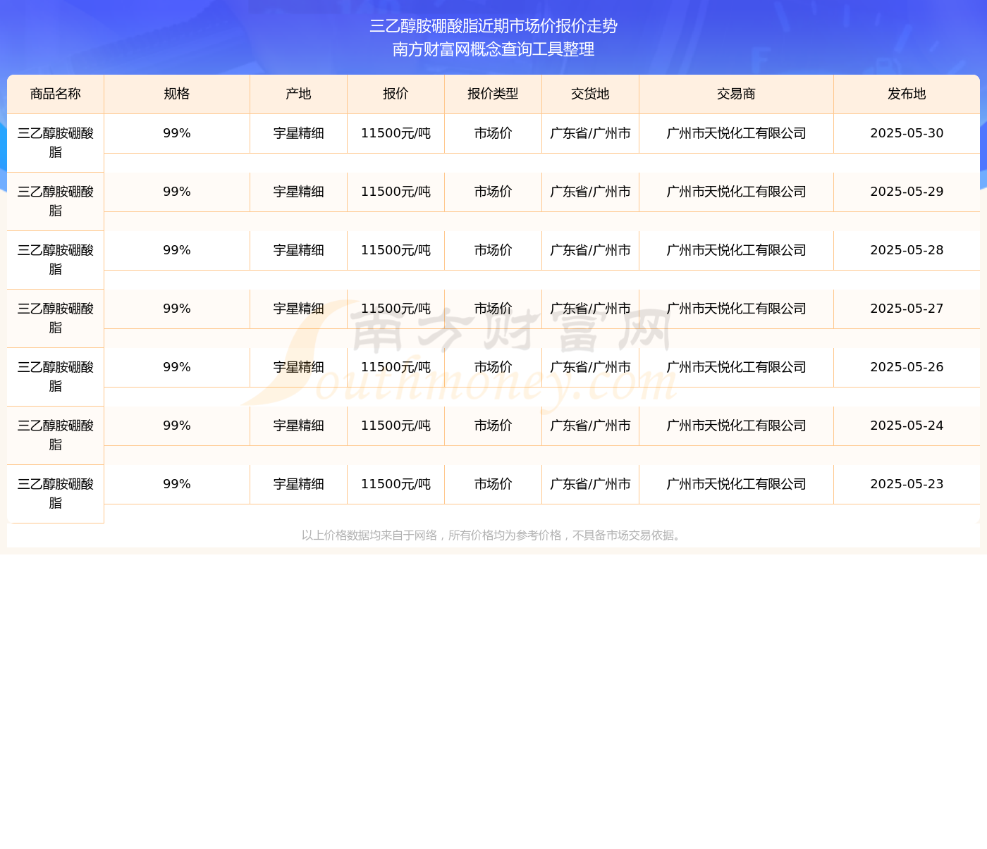
Task: Select the date cell 2025-05-29
Action: pyautogui.click(x=907, y=192)
